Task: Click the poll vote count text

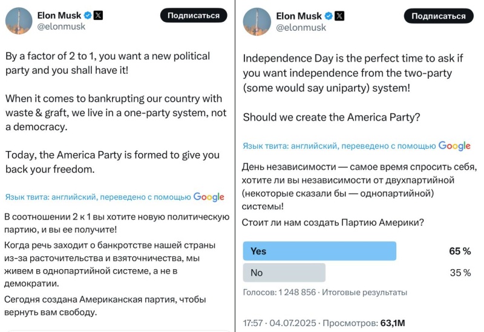Action: click(x=280, y=292)
